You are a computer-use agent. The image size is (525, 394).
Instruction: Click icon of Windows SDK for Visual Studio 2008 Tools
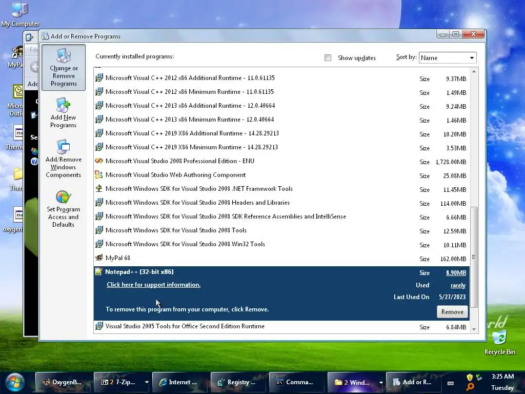[x=99, y=230]
